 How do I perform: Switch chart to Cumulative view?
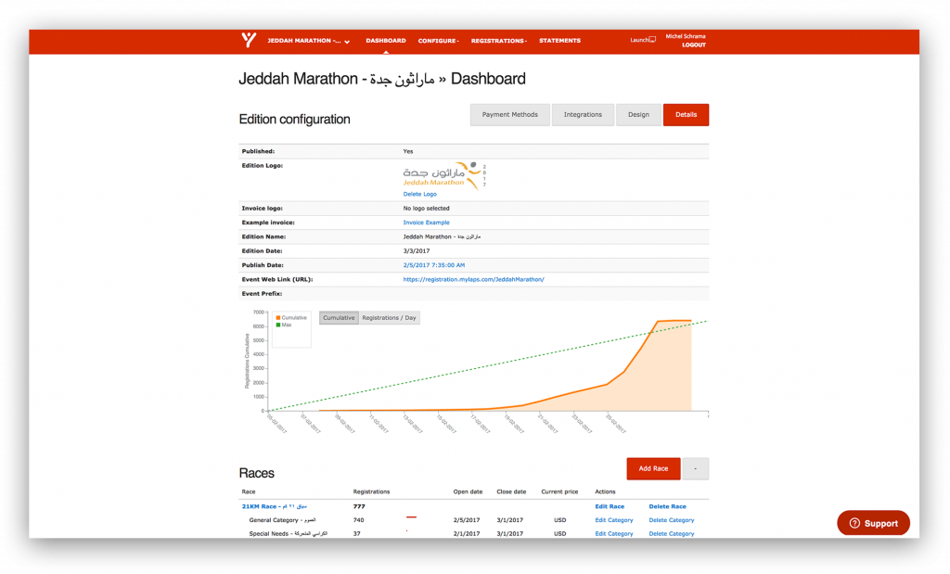pyautogui.click(x=339, y=318)
